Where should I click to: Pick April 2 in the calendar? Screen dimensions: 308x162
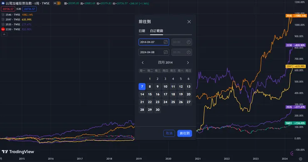(157, 79)
